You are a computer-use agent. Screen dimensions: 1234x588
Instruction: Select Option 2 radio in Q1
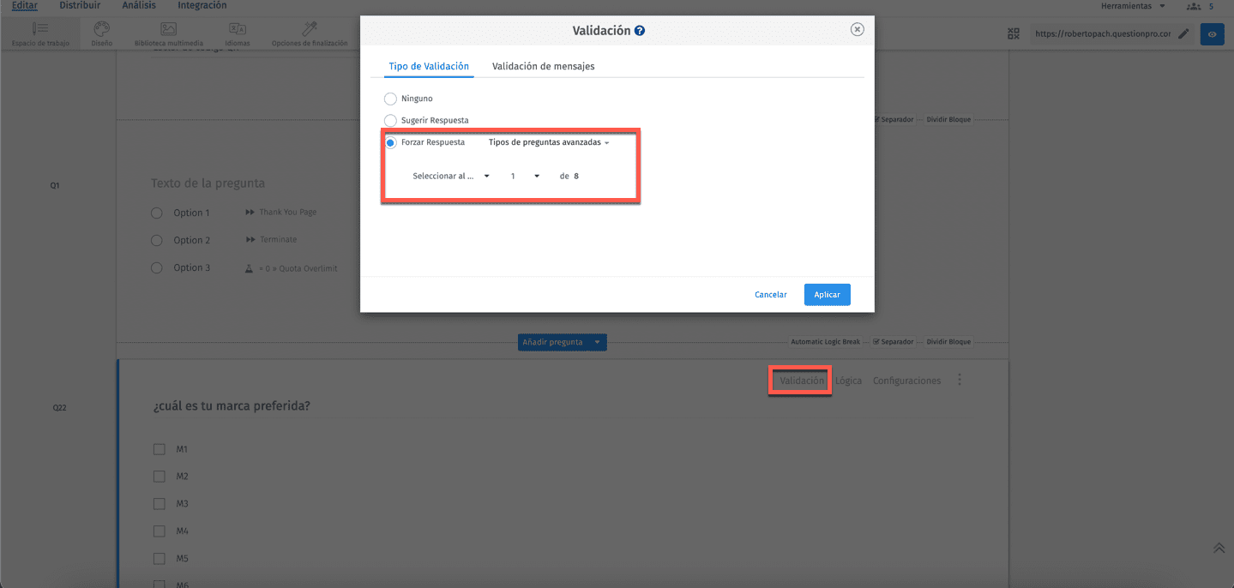tap(156, 240)
